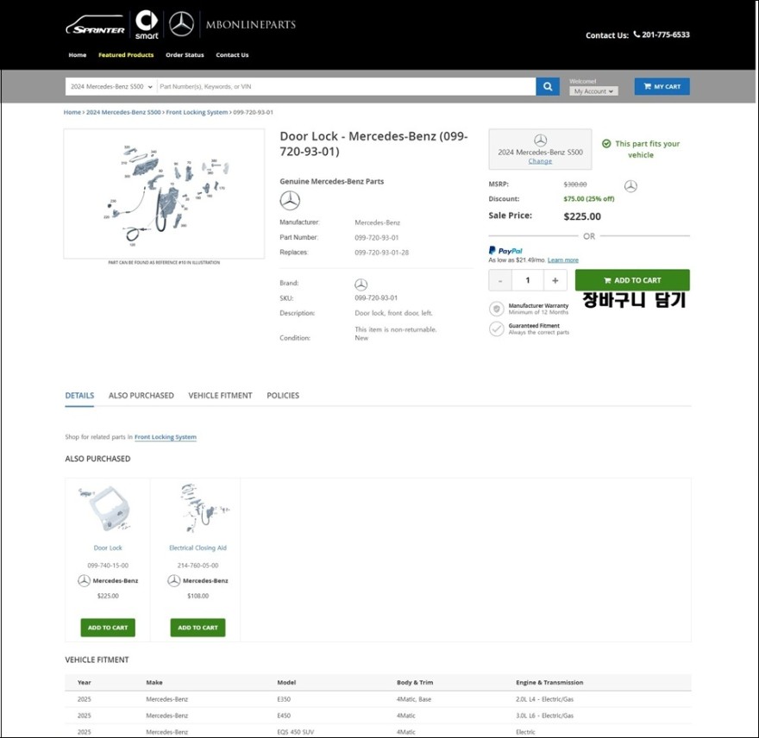Click the Mercedes star beside MSRP
Screen dimensions: 759x738
click(x=630, y=186)
